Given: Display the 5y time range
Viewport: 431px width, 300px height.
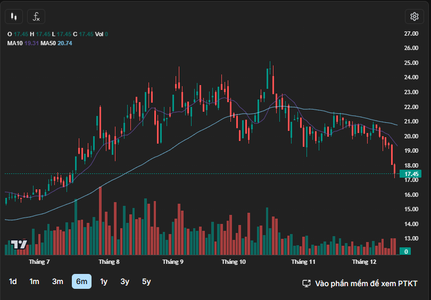Looking at the screenshot, I should [146, 281].
